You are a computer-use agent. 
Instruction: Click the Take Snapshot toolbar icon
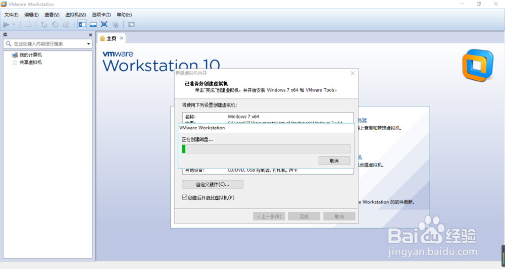[x=44, y=24]
